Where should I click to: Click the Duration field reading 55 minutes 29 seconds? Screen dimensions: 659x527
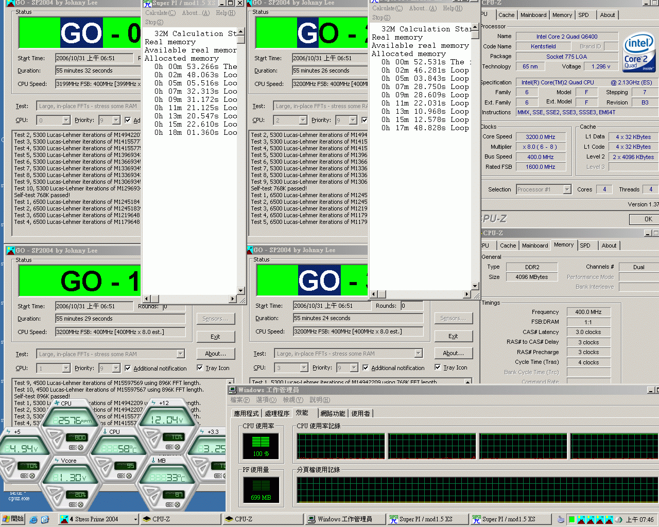(x=120, y=319)
